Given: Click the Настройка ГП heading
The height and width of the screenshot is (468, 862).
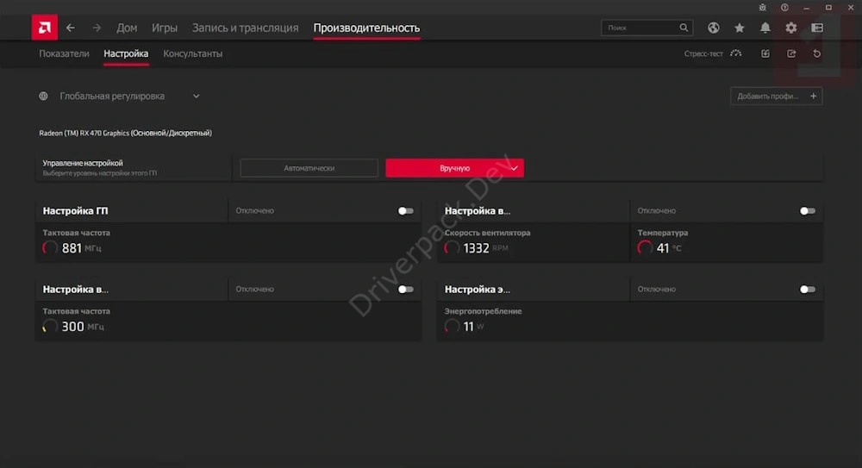Looking at the screenshot, I should pyautogui.click(x=75, y=210).
